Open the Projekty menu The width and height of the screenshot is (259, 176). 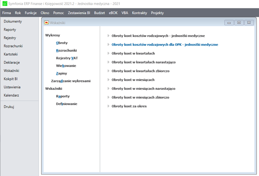[157, 13]
